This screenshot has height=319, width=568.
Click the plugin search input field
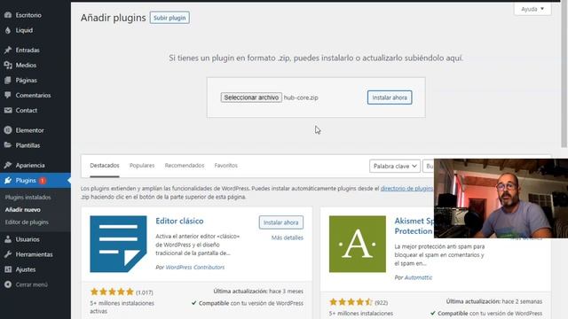(429, 166)
